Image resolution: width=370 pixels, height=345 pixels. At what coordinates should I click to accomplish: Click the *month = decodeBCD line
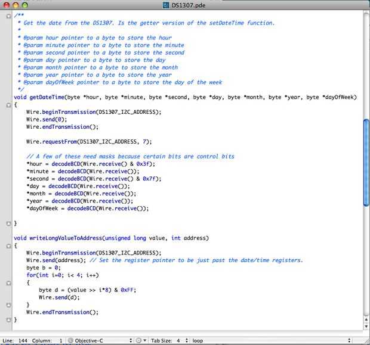coord(81,194)
